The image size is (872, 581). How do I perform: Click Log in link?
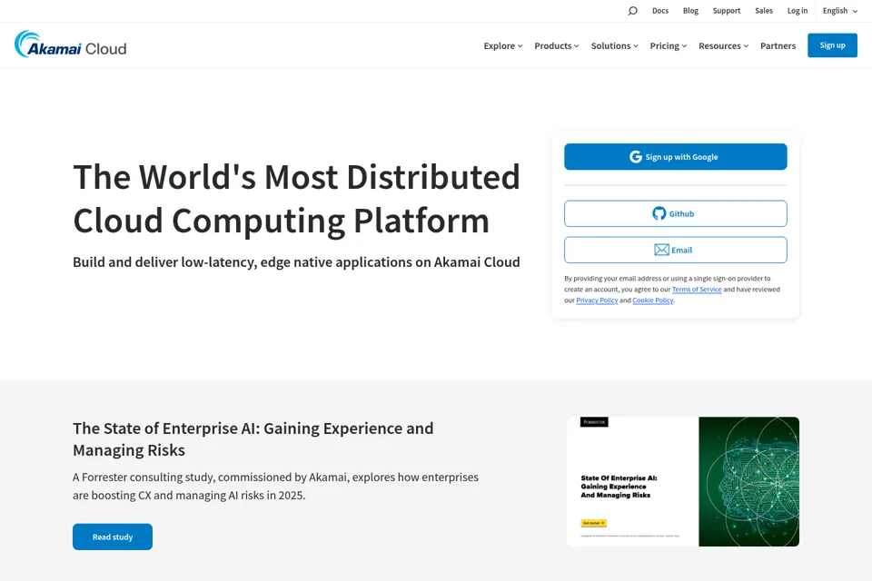tap(797, 11)
